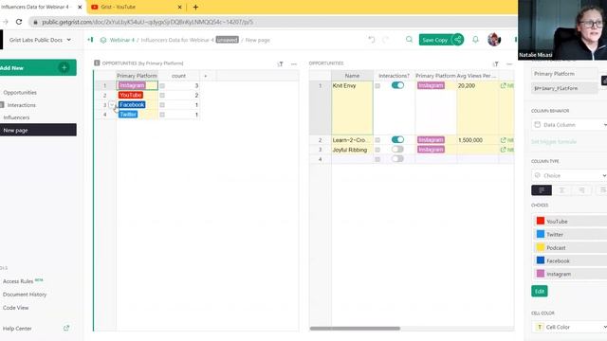Select right text alignment button

tap(581, 189)
